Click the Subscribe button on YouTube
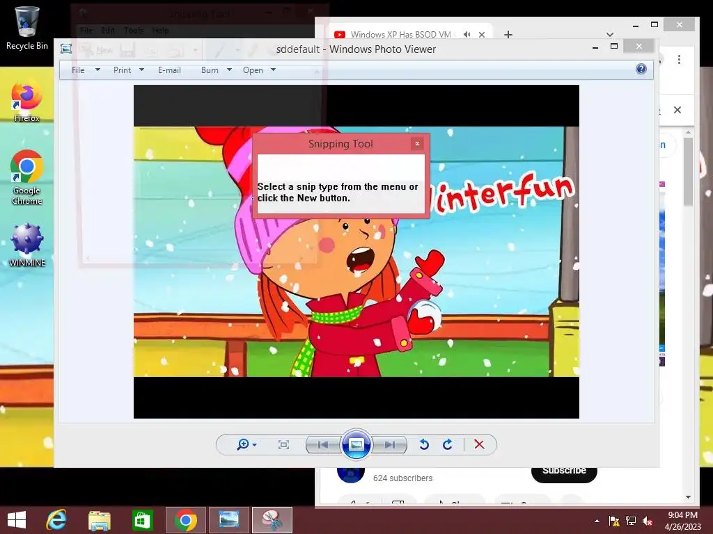The width and height of the screenshot is (713, 534). 564,472
